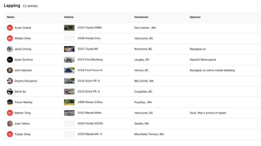
Task: Click William Chen's WC avatar icon
Action: (x=10, y=38)
